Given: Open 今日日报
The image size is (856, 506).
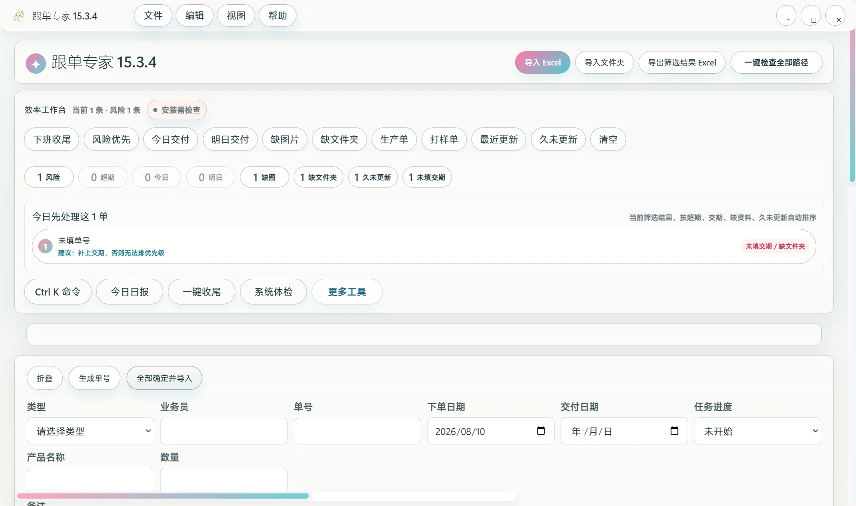Looking at the screenshot, I should [x=130, y=292].
